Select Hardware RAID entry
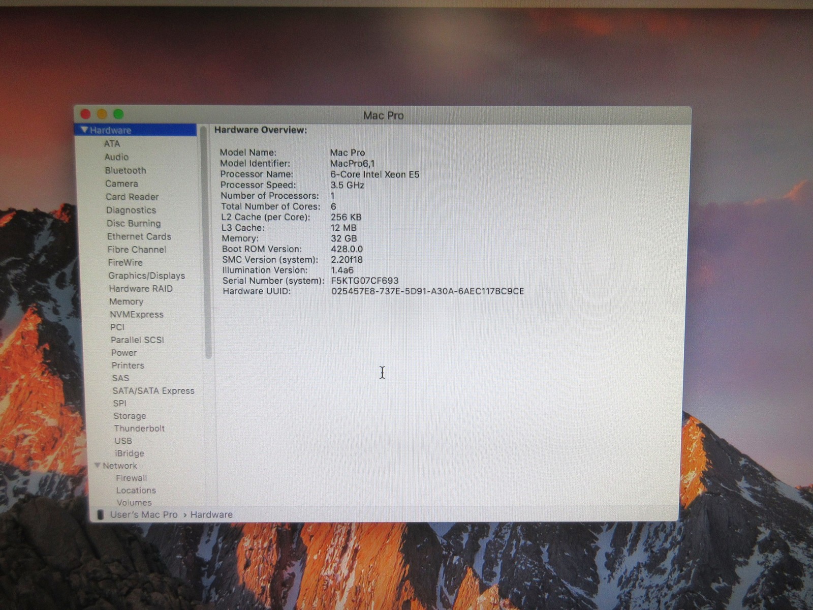This screenshot has width=813, height=610. (x=141, y=289)
